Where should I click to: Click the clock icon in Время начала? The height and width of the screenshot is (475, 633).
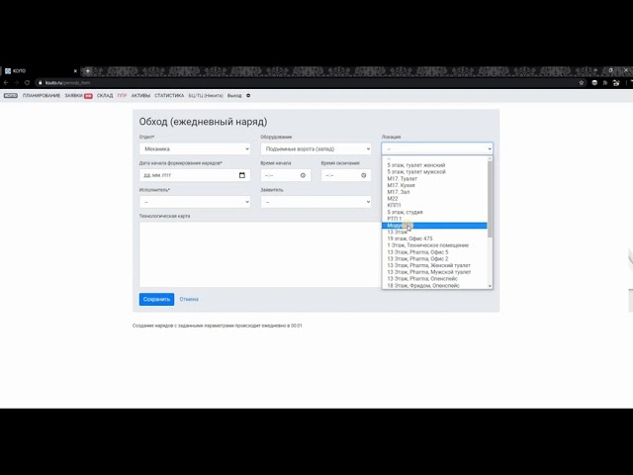pyautogui.click(x=304, y=175)
